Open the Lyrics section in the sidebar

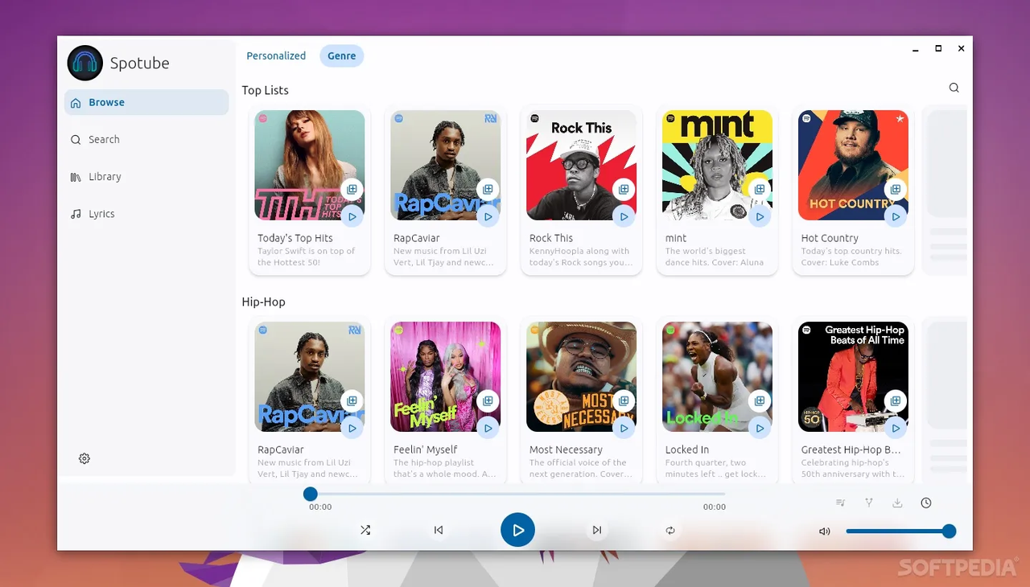pos(100,213)
